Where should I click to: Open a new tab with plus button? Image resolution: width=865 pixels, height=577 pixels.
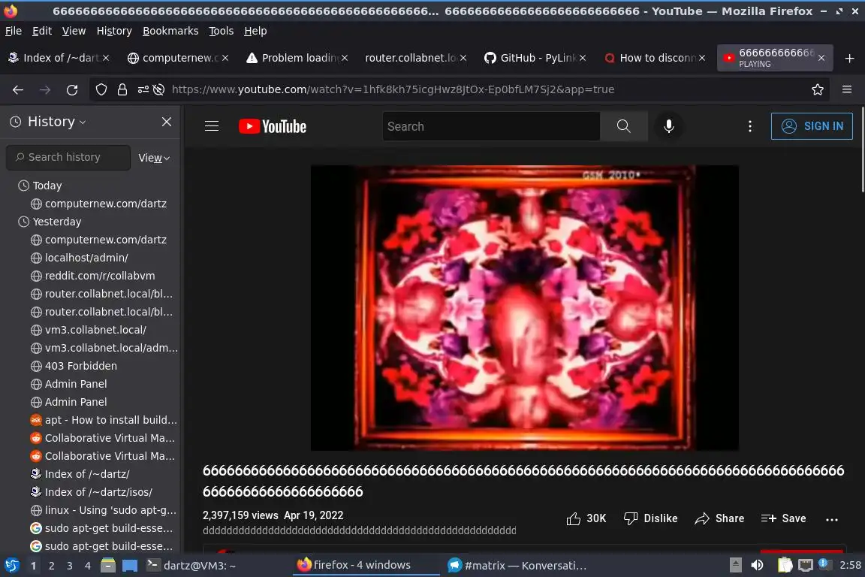(849, 58)
